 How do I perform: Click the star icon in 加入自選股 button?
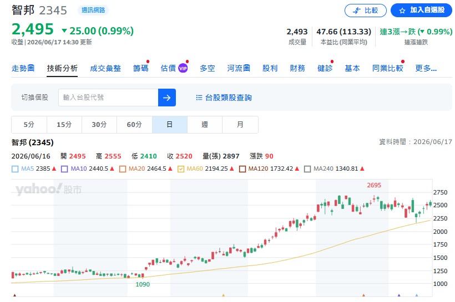(x=402, y=11)
